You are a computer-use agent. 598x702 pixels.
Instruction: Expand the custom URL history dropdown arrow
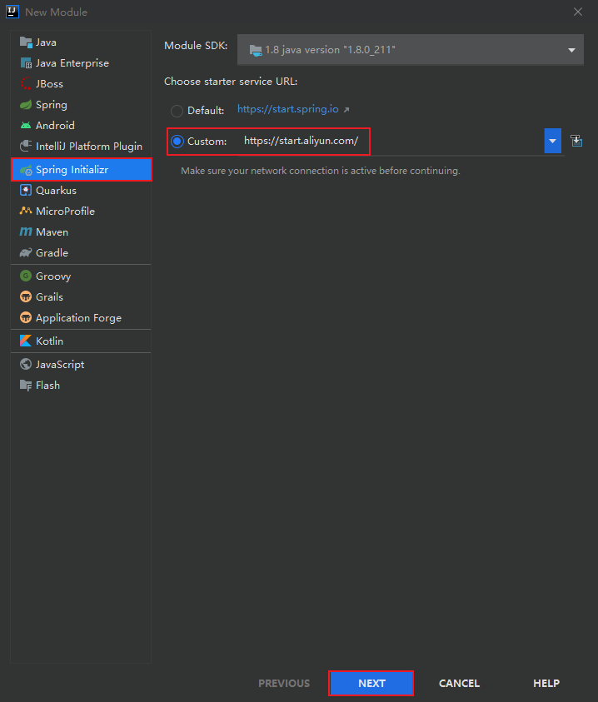tap(553, 141)
